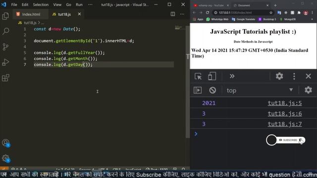Go back in Chrome
The image size is (317, 178).
194,12
